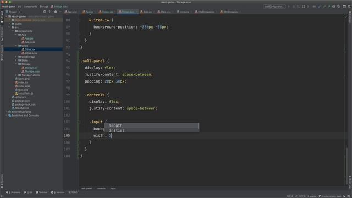
Task: Expand External Libraries node
Action: 6,112
